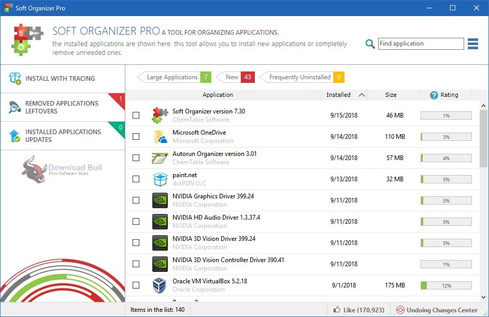Open the hamburger menu icon
The image size is (489, 317).
(x=472, y=44)
